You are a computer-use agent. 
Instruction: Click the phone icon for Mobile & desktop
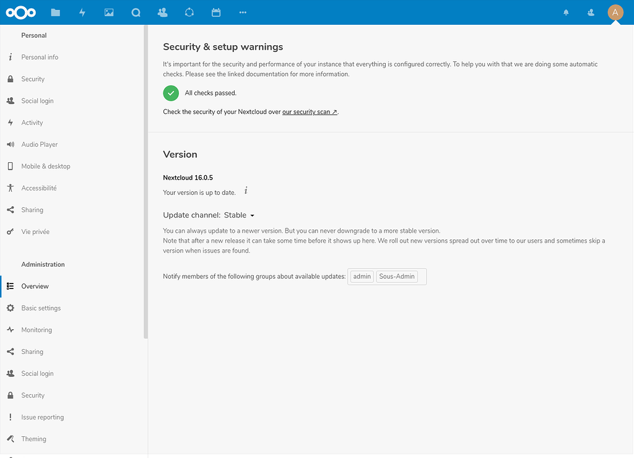(x=11, y=166)
